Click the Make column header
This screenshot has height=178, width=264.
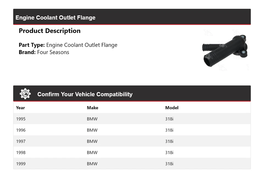(x=92, y=108)
